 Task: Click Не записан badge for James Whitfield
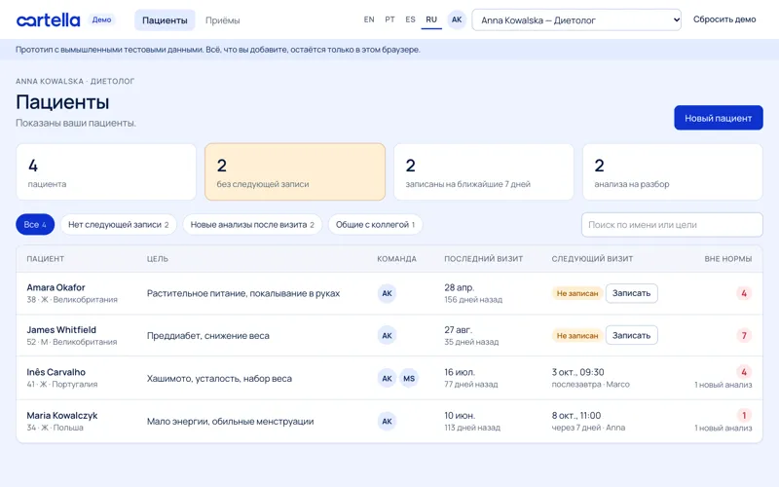pos(577,335)
